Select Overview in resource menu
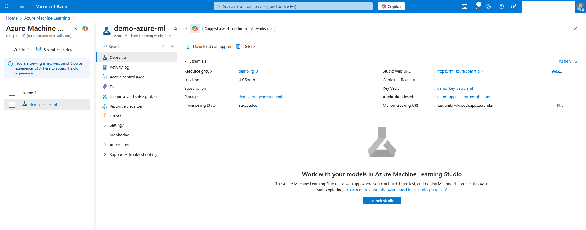586x230 pixels. (x=137, y=57)
